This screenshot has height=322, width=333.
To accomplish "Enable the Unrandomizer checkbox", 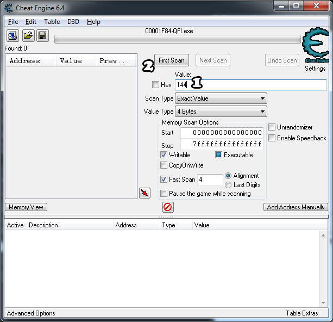I will coord(272,127).
